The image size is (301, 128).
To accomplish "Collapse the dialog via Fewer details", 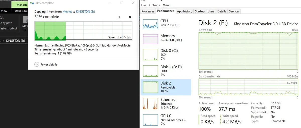I will pyautogui.click(x=46, y=64).
